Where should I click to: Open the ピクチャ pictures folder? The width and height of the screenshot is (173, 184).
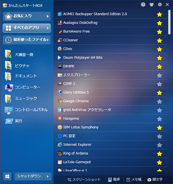pyautogui.click(x=17, y=65)
